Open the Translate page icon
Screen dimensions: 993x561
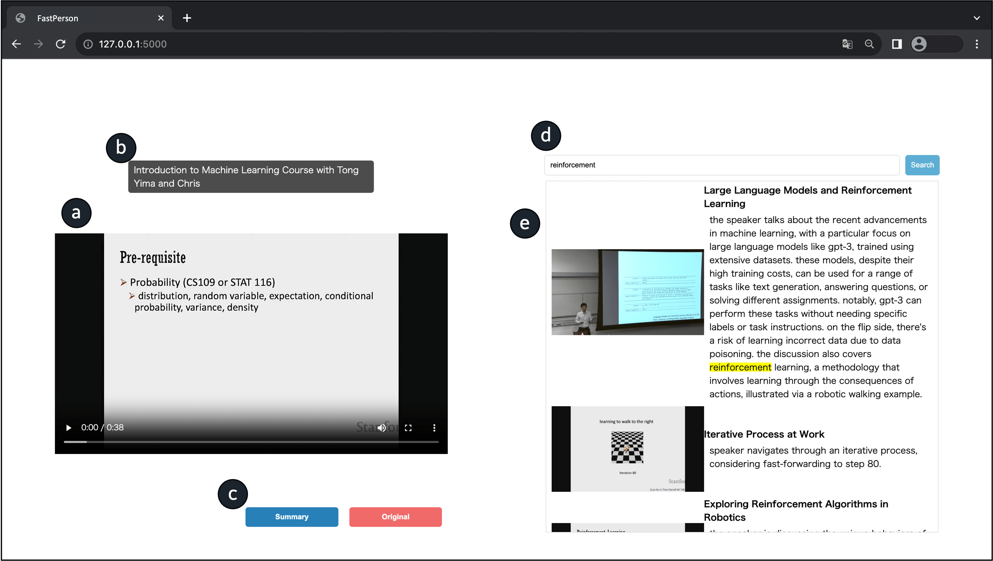(x=847, y=44)
